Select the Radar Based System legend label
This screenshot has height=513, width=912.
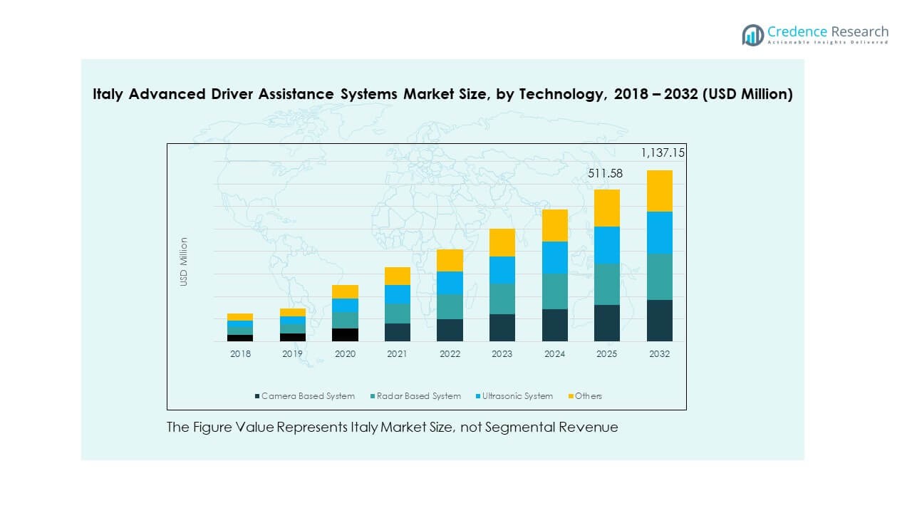click(x=419, y=396)
